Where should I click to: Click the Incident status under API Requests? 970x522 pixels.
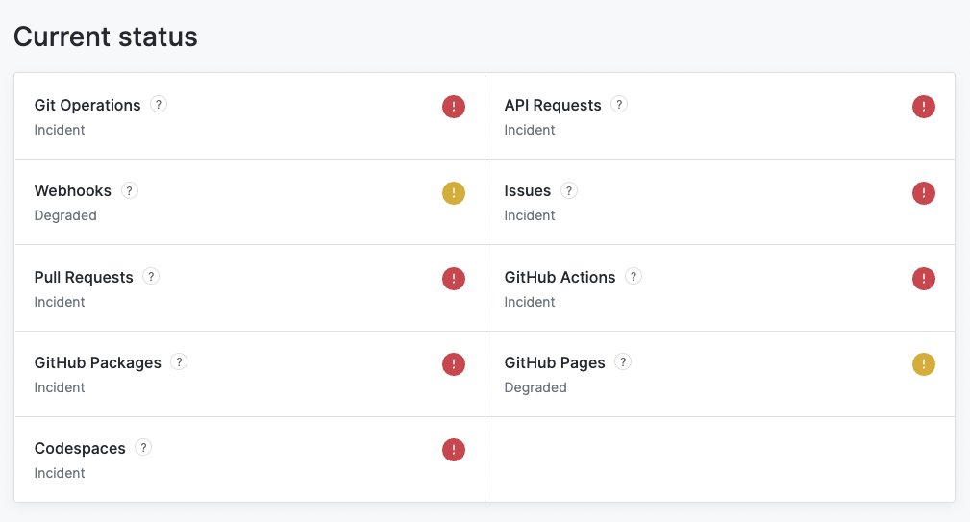pyautogui.click(x=530, y=130)
